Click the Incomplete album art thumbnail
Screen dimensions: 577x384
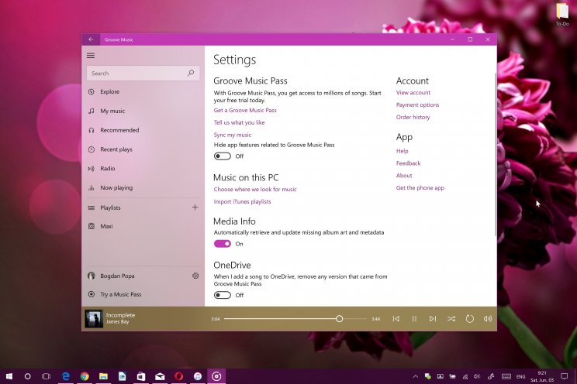[x=94, y=319]
